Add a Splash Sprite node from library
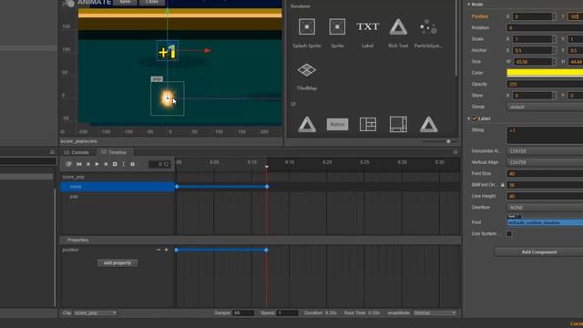 (x=307, y=26)
